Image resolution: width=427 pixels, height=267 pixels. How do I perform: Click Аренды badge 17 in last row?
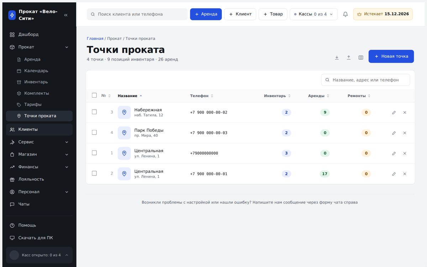coord(325,174)
